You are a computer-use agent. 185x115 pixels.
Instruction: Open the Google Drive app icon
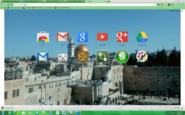(x=142, y=37)
